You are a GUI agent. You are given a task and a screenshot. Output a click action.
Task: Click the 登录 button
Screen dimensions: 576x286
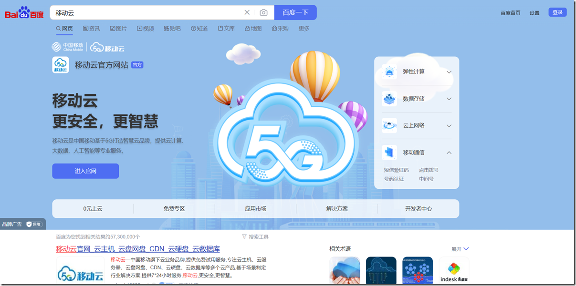coord(557,12)
